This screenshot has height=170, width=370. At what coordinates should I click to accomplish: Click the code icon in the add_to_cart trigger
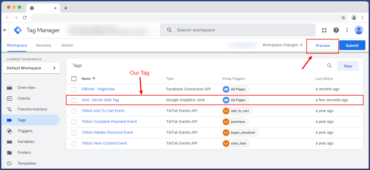pos(226,111)
